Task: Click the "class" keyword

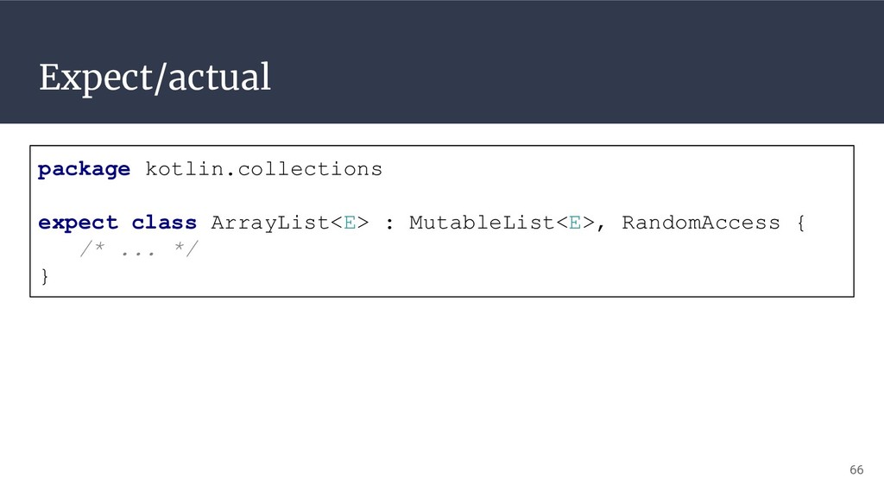Action: click(164, 222)
